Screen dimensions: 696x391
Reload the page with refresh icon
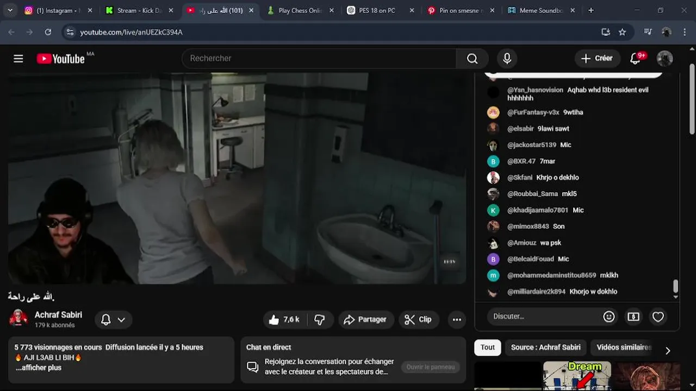pyautogui.click(x=48, y=32)
